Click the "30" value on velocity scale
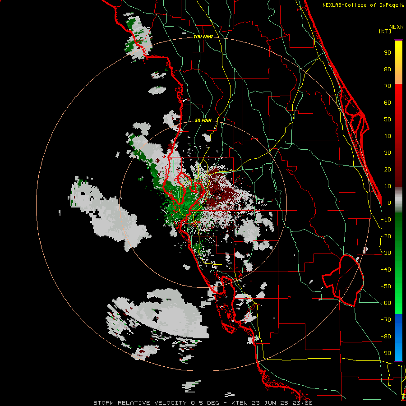The image size is (406, 406). coord(388,153)
